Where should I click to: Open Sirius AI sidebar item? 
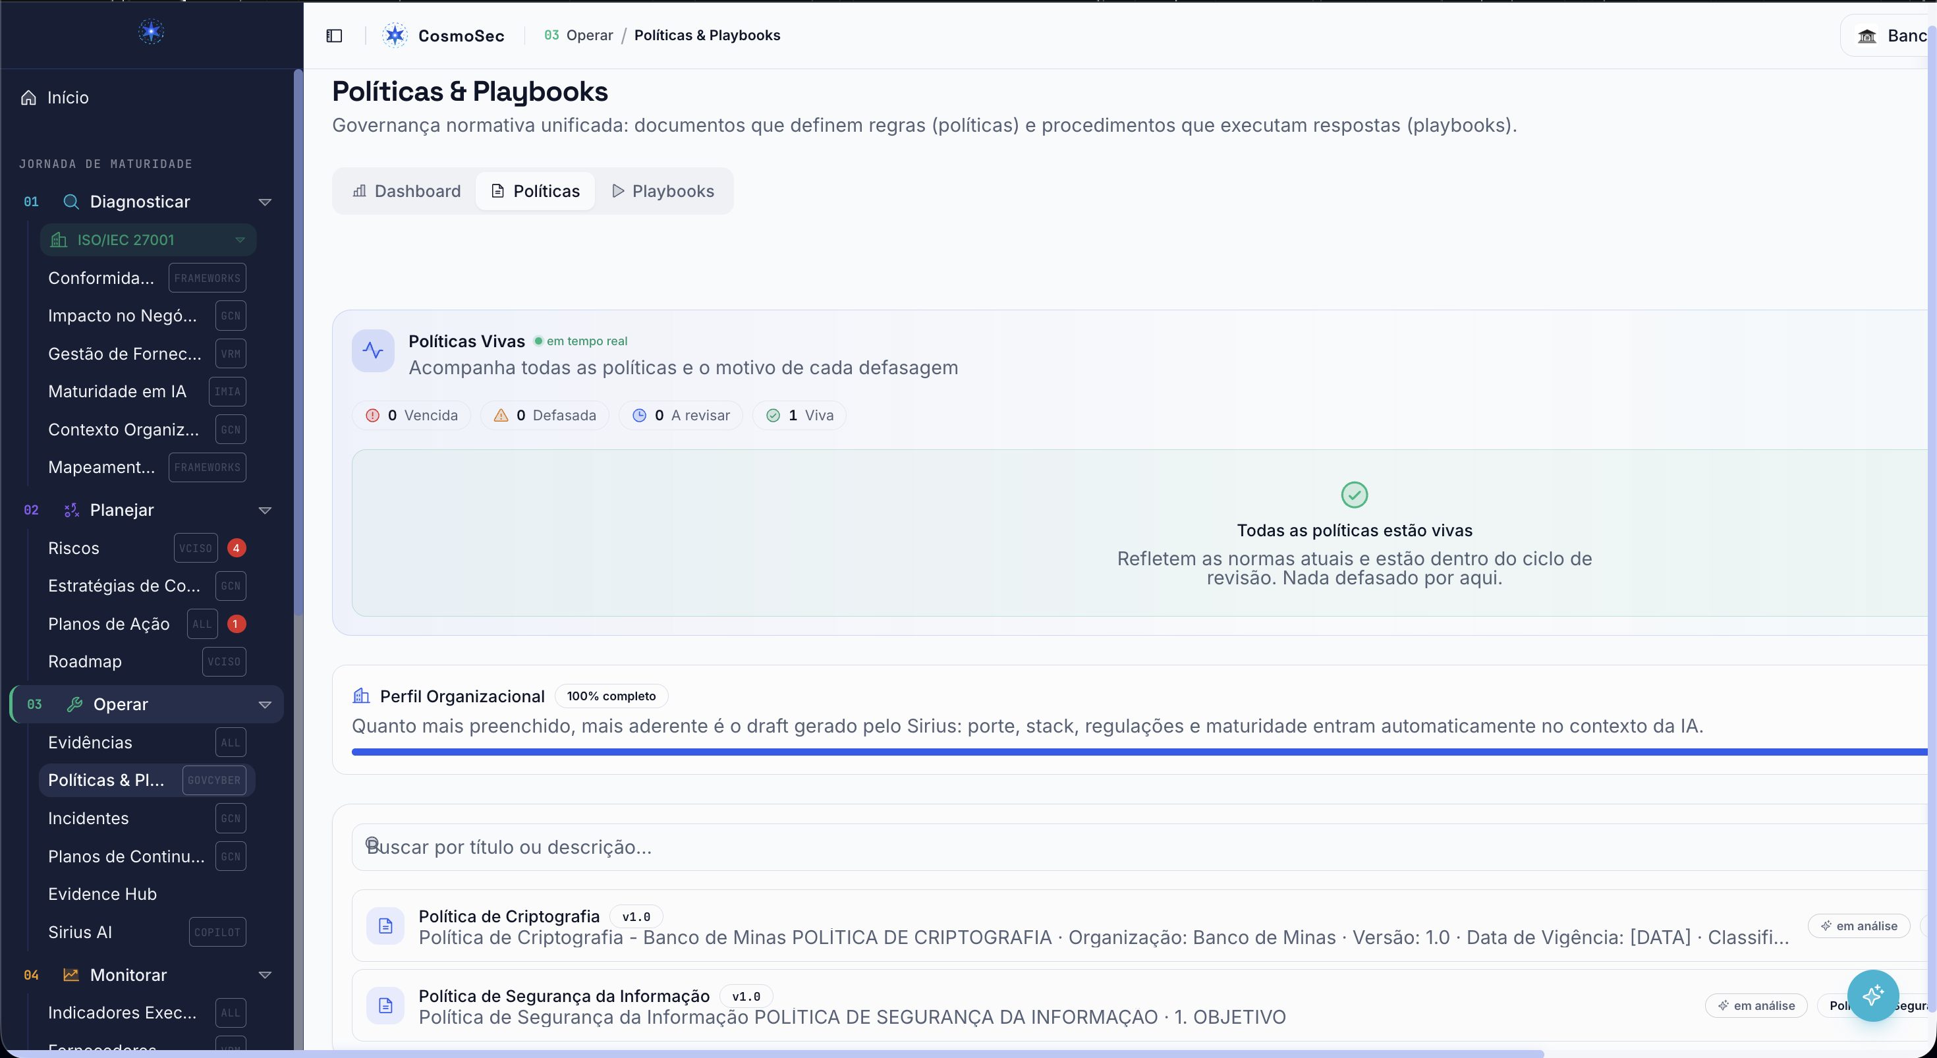(147, 932)
